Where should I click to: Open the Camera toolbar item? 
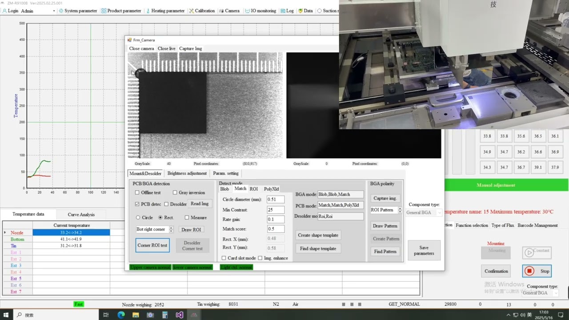[229, 11]
